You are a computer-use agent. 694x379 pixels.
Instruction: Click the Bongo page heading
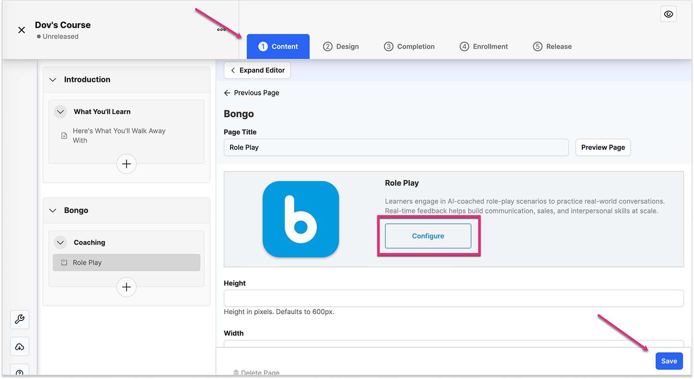pyautogui.click(x=239, y=114)
